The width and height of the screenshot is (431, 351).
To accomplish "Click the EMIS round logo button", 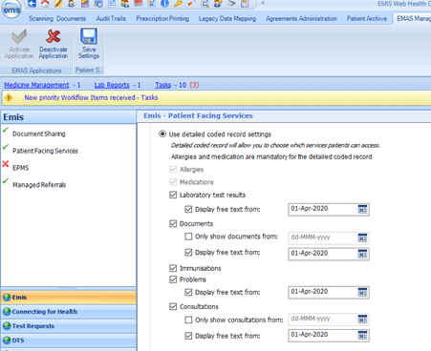I will pos(11,10).
